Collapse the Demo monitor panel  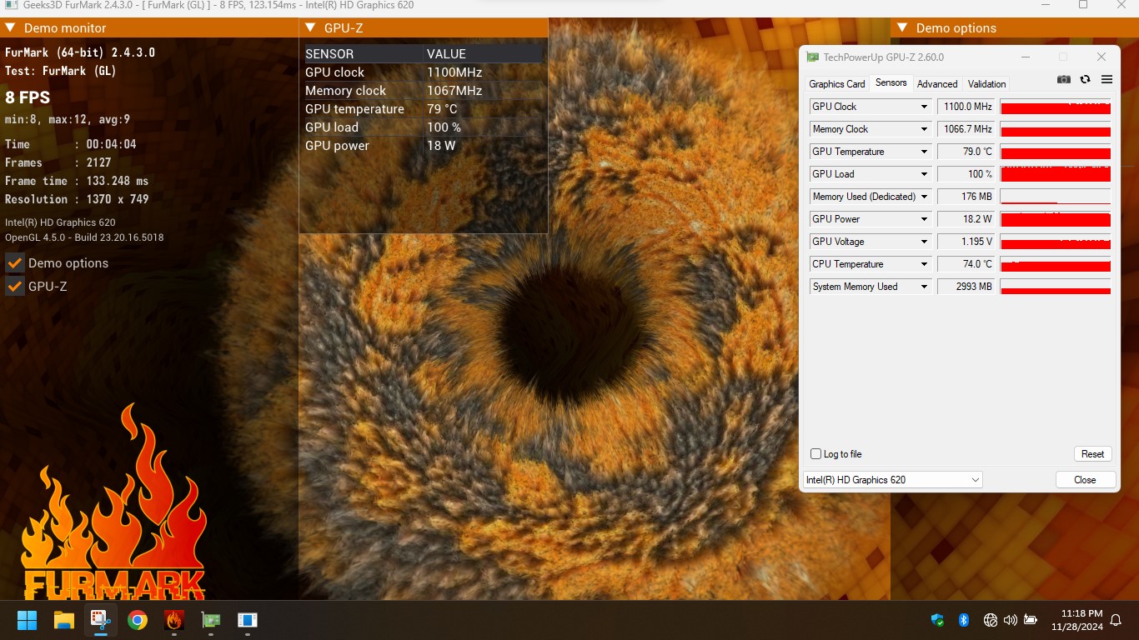(11, 27)
